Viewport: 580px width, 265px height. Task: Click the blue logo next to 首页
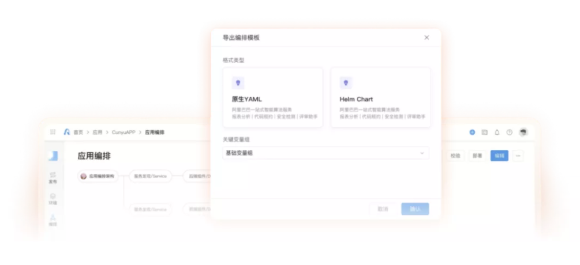[x=67, y=132]
